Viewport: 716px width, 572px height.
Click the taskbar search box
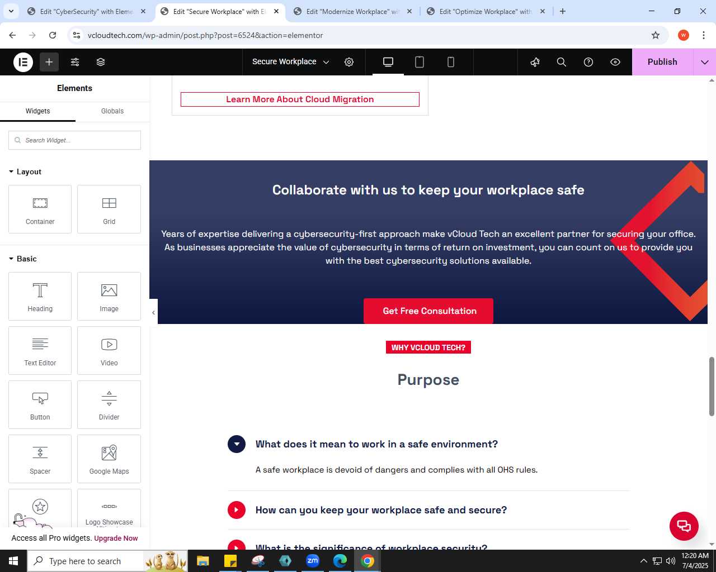[x=107, y=561]
